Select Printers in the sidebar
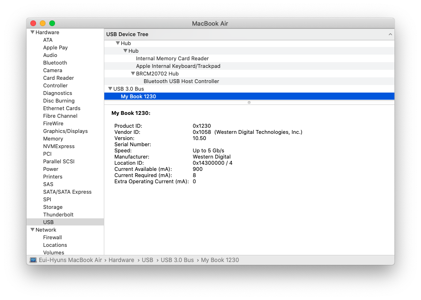Screen dimensions: 421x300 [53, 177]
